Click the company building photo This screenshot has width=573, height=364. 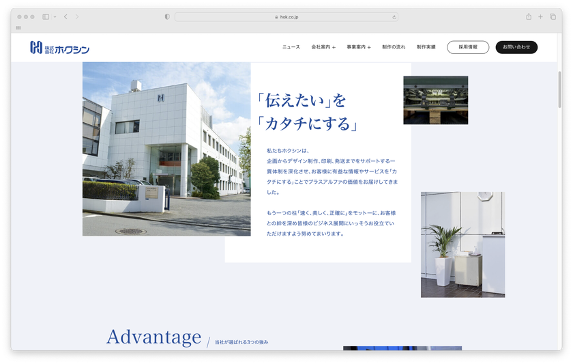coord(166,149)
